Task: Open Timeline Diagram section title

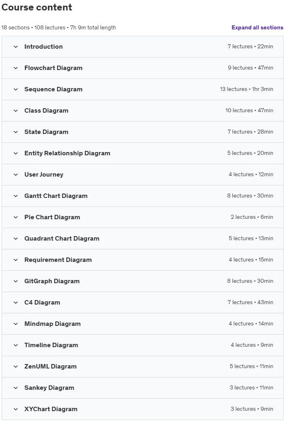Action: coord(51,345)
